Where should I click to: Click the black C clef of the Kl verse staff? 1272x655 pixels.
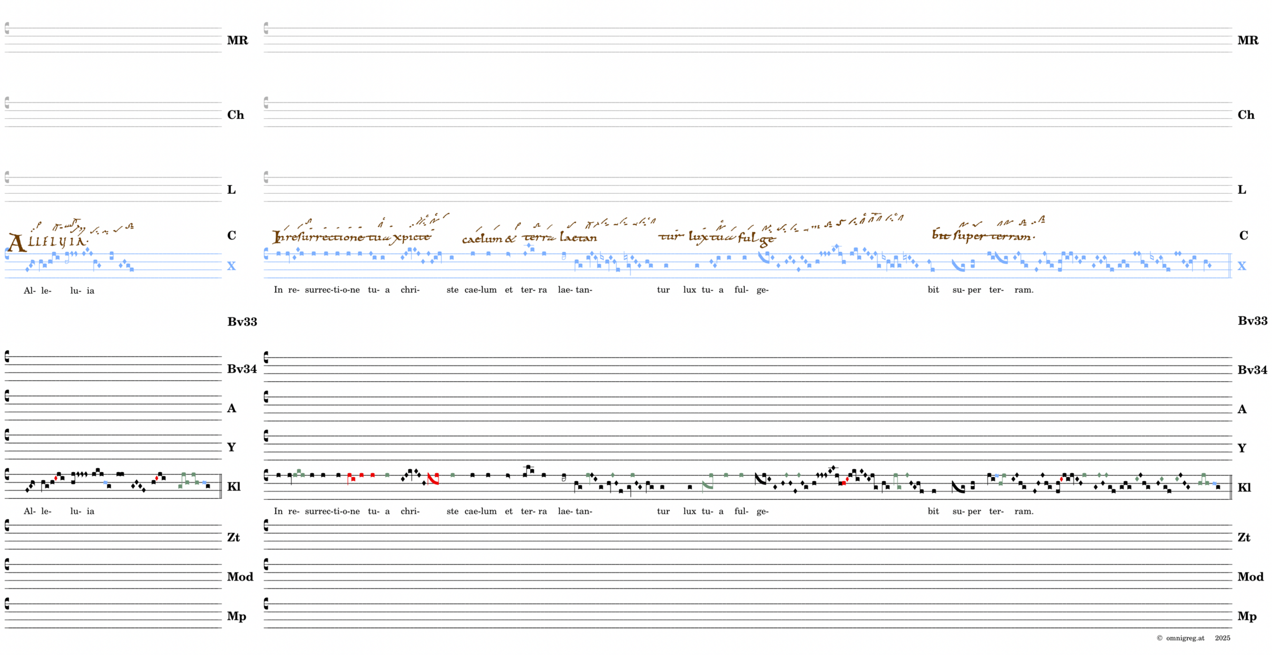(x=266, y=475)
